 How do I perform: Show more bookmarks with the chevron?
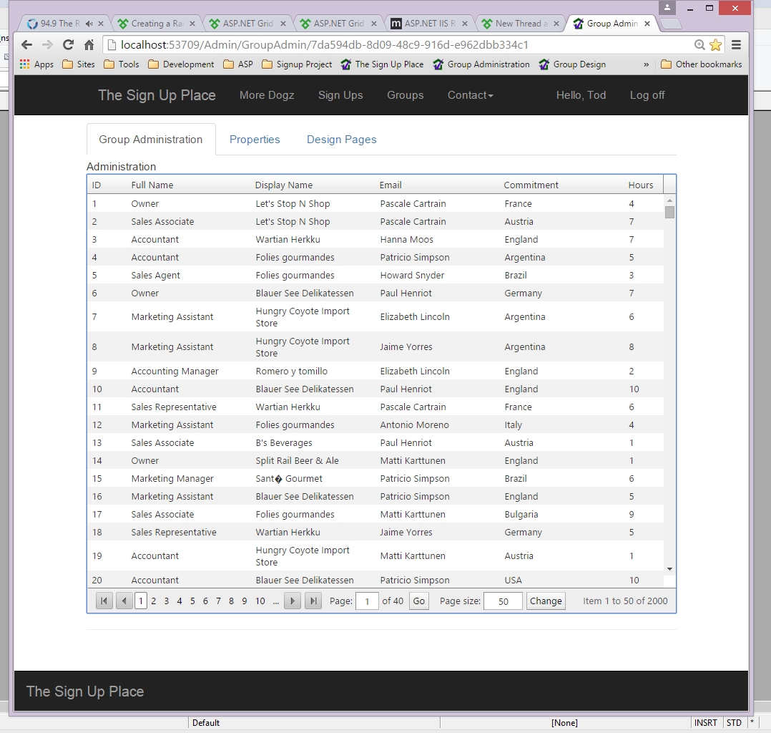pyautogui.click(x=646, y=64)
